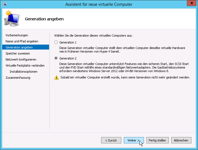Open the Speicher zuweisen step
This screenshot has width=198, height=150.
coord(18,53)
